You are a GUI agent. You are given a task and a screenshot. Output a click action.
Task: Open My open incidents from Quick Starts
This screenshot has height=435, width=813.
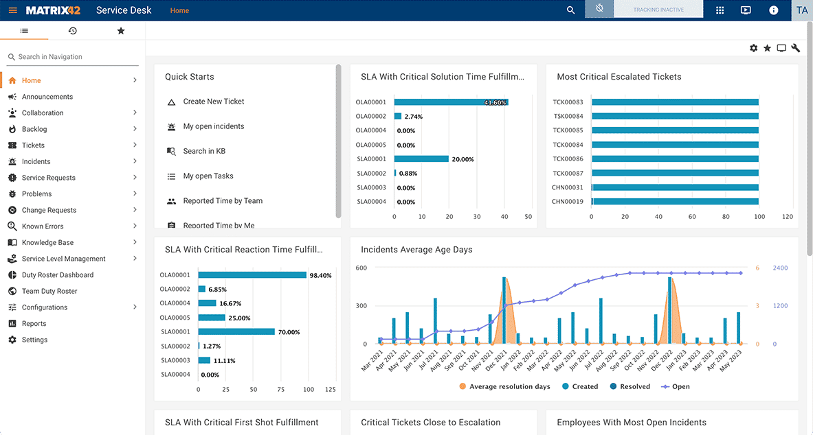[213, 126]
